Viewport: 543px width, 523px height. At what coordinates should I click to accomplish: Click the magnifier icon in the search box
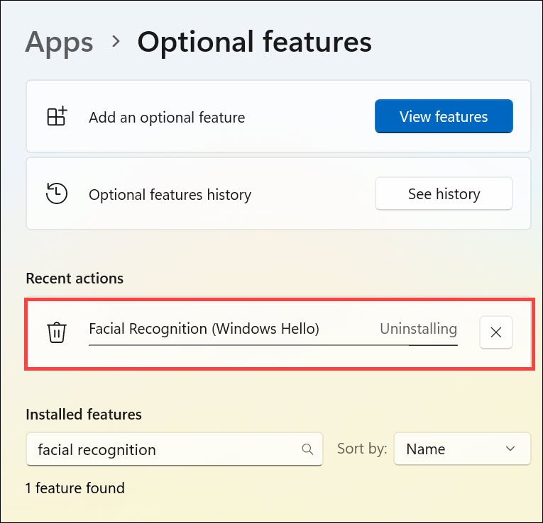pos(307,449)
